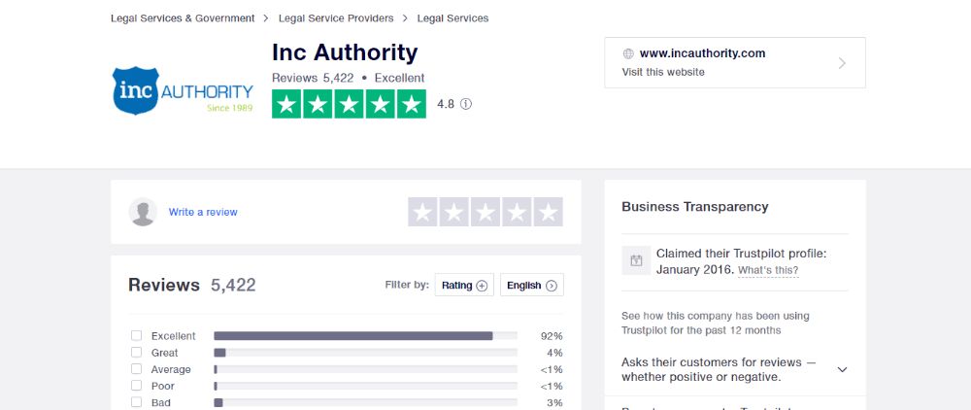Click the 4% percentage value
Viewport: 971px width, 410px height.
[x=554, y=353]
